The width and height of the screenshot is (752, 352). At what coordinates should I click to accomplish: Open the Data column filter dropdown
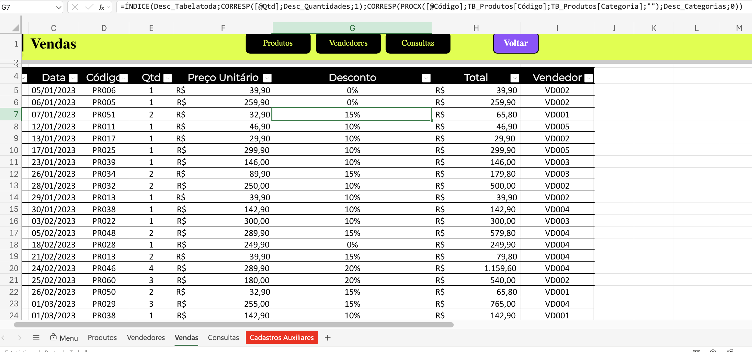(x=74, y=78)
